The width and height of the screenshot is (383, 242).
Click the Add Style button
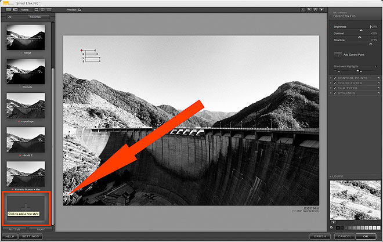(15, 229)
